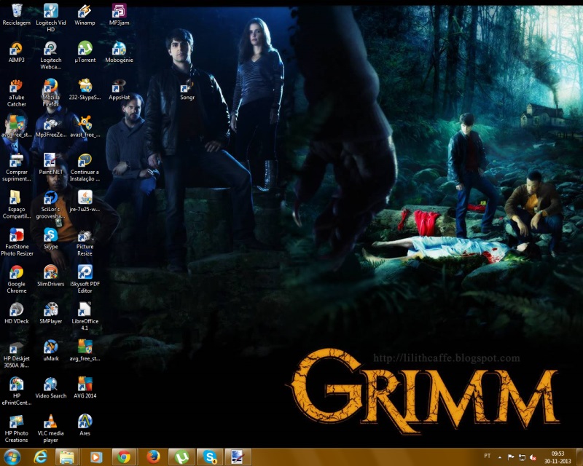
Task: Open the Windows Start menu
Action: 12,457
